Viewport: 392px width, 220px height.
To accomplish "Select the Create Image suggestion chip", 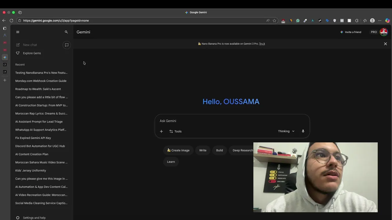I will (x=178, y=150).
